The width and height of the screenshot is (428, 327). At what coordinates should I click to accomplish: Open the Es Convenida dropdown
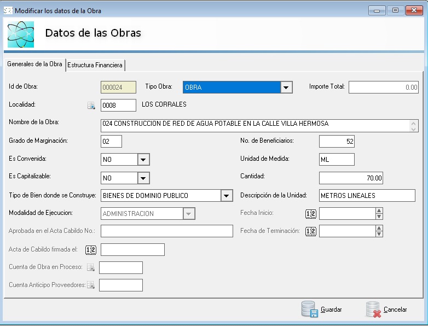[x=143, y=160]
